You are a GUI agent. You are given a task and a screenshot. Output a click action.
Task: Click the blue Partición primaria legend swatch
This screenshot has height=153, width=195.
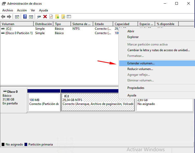[x=26, y=144]
